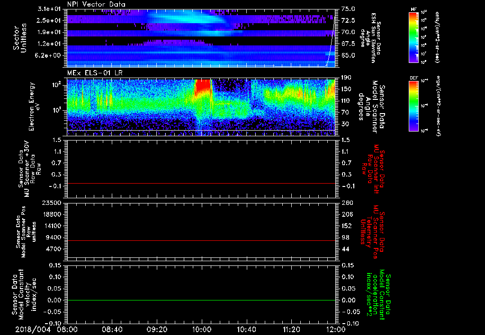Select the NF color scale bar
Image resolution: width=485 pixels, height=335 pixels.
(414, 38)
